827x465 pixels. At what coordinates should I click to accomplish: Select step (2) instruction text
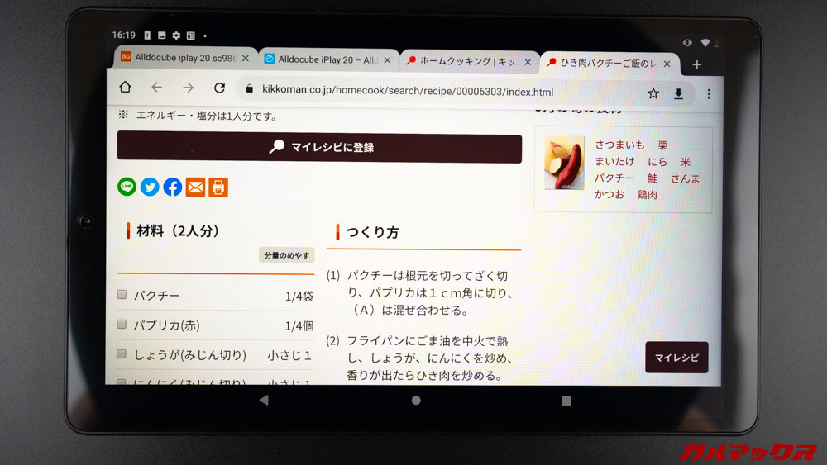click(429, 358)
